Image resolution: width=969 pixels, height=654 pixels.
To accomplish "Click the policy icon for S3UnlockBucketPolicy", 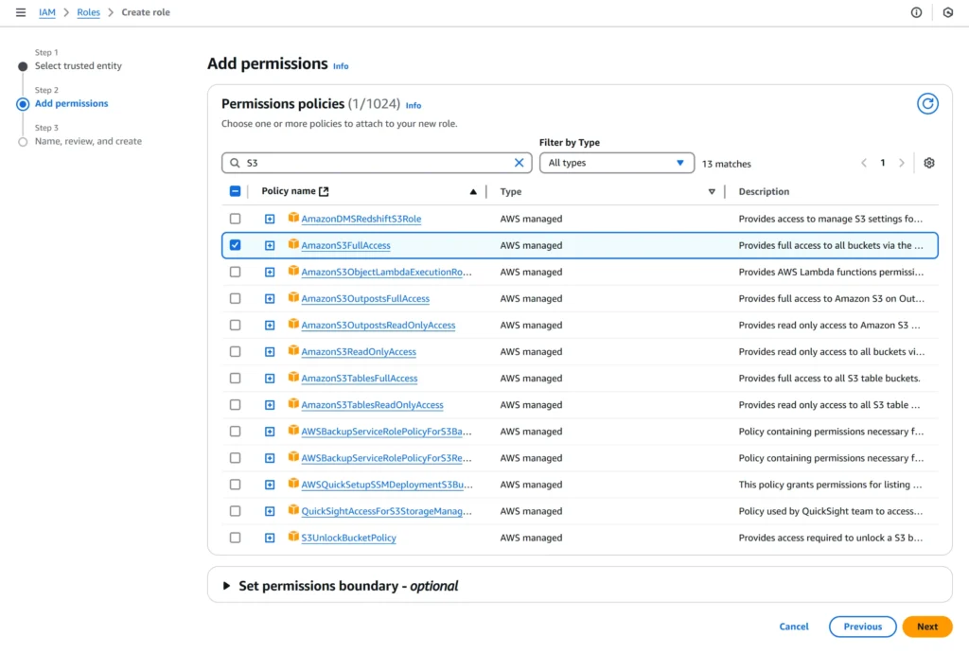I will [x=293, y=537].
